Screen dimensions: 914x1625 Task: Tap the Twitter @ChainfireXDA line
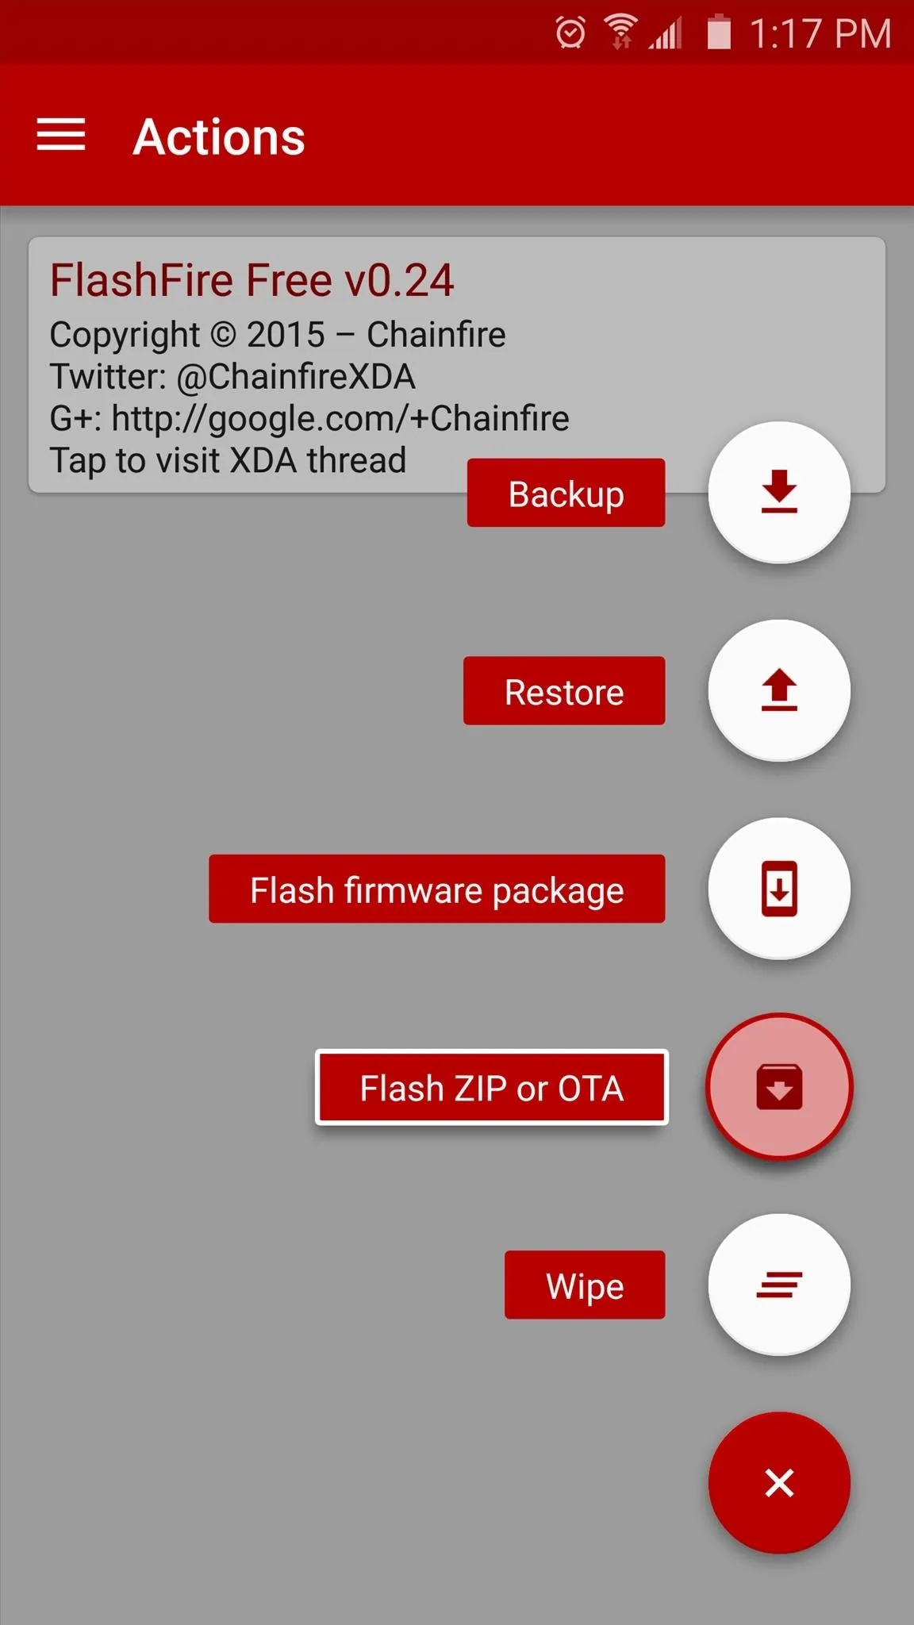click(x=232, y=377)
